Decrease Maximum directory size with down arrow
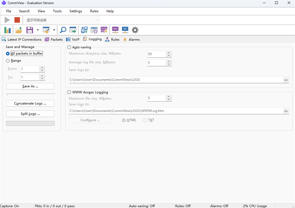The image size is (295, 208). (x=169, y=55)
